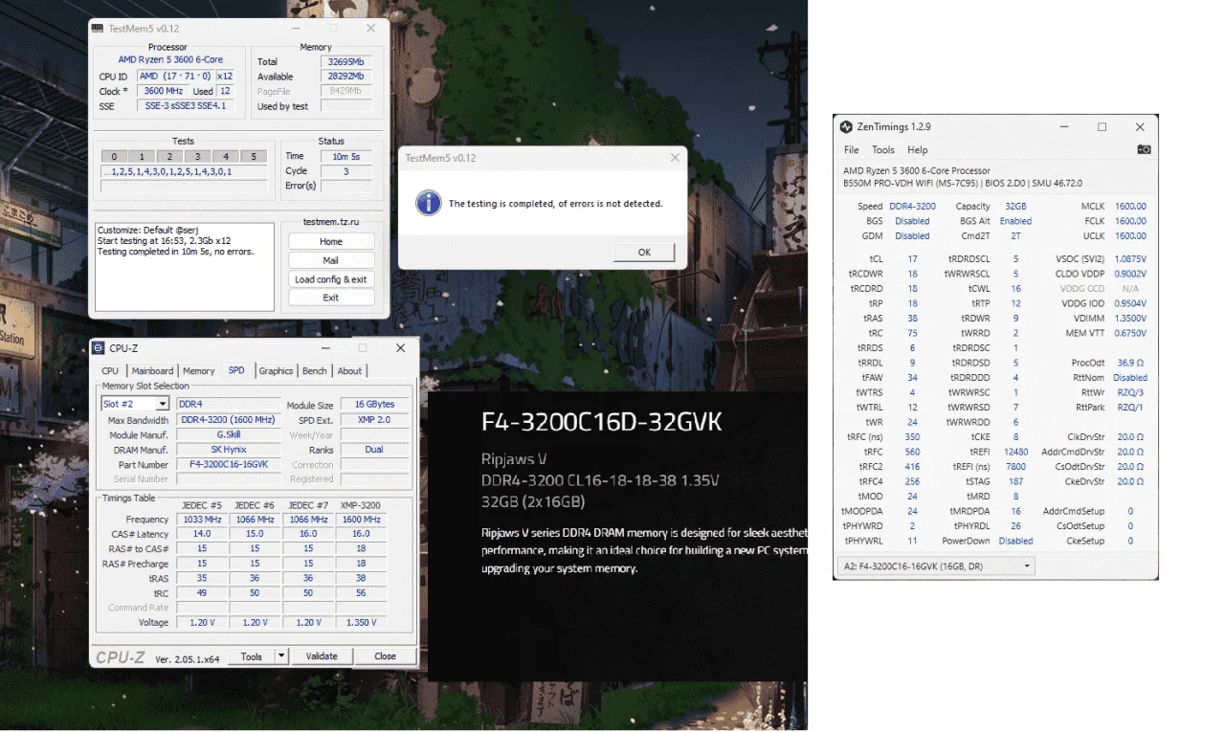The image size is (1225, 732).
Task: Open the About tab in CPU-Z
Action: click(349, 371)
